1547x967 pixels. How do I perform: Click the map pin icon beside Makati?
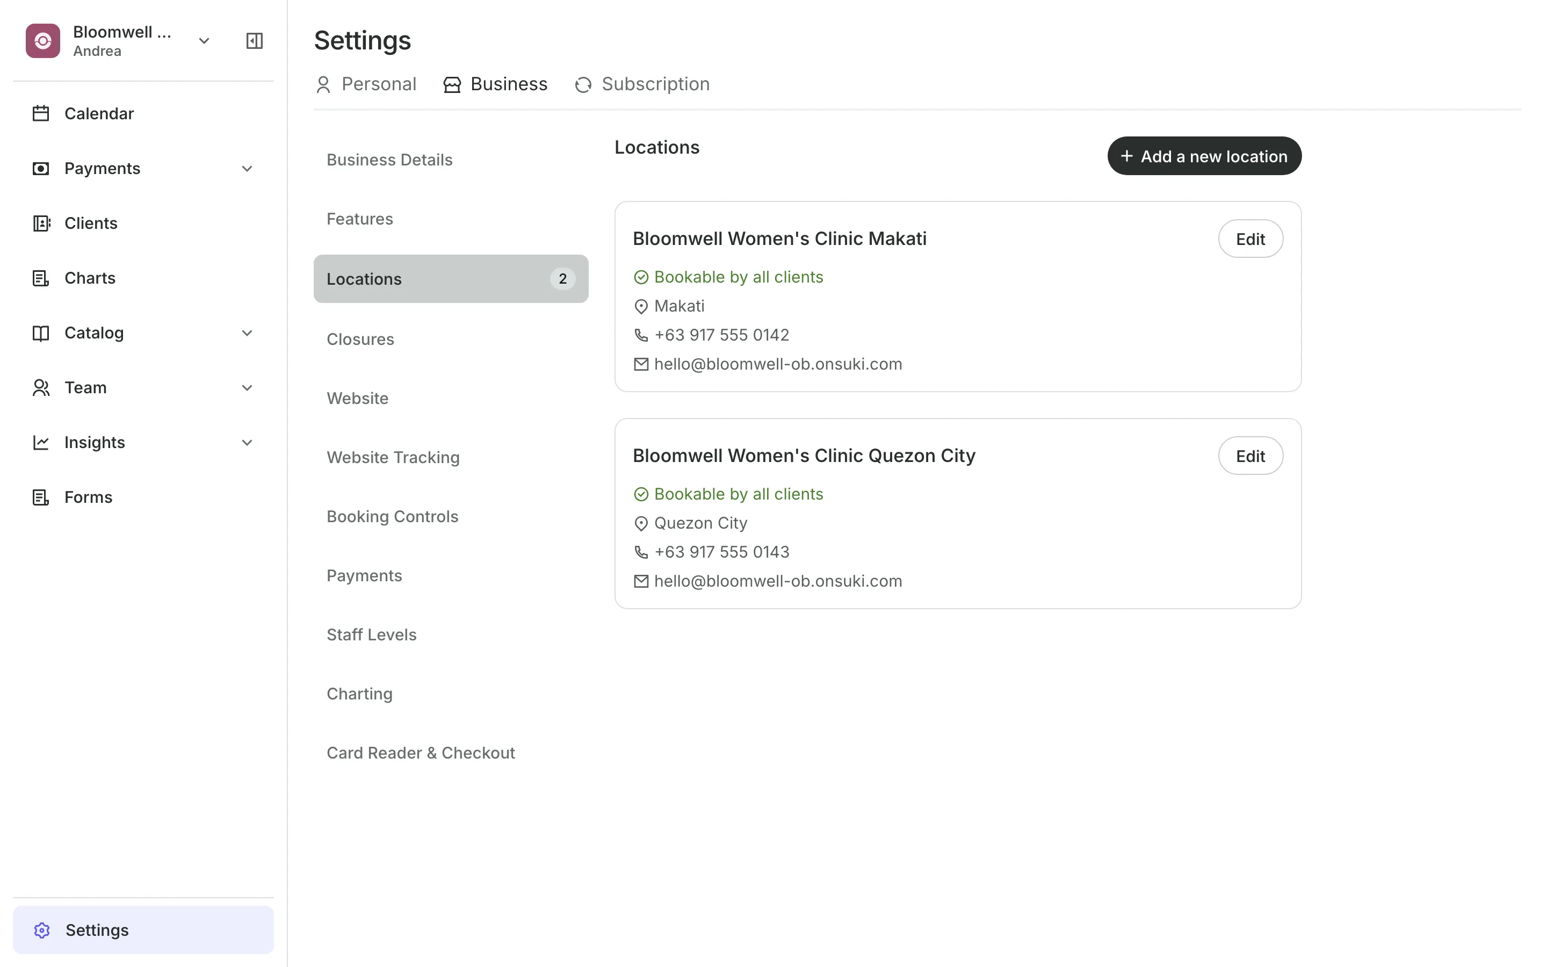point(641,306)
